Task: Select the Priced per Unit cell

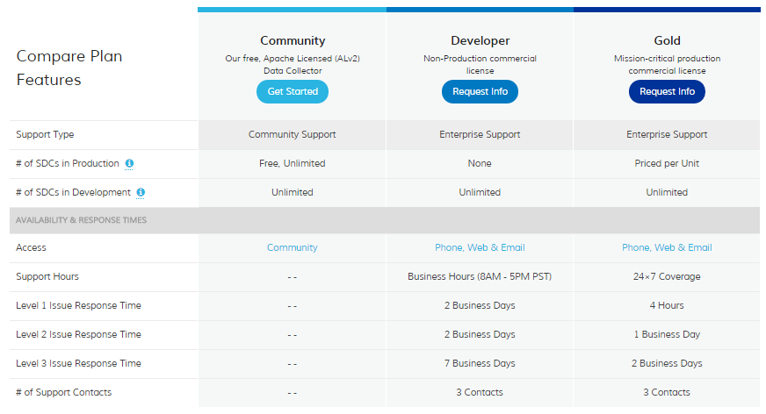Action: [667, 163]
